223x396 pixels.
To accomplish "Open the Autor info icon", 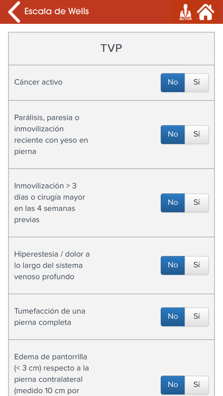I will click(x=185, y=12).
